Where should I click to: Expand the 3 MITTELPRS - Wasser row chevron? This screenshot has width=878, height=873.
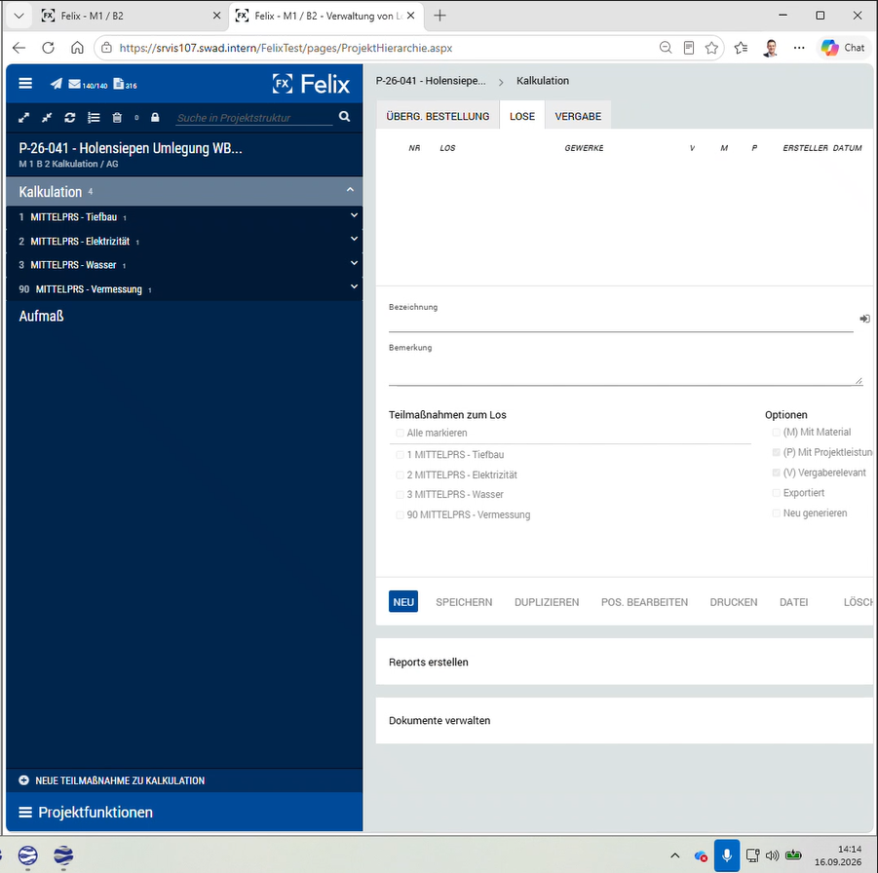pyautogui.click(x=354, y=263)
